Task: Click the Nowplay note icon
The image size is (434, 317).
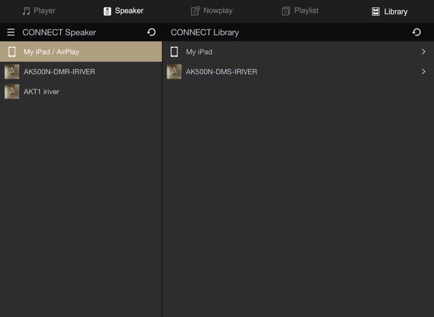Action: 195,11
